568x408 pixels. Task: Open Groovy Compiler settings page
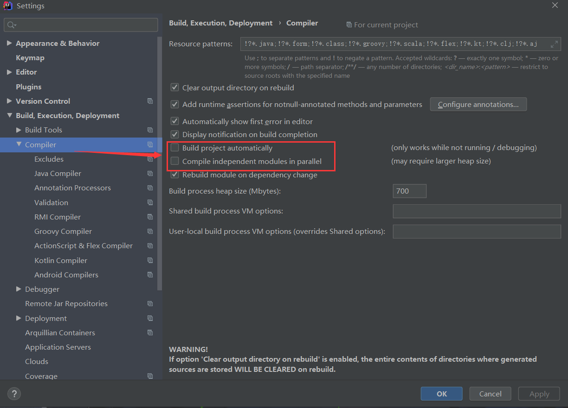click(63, 231)
